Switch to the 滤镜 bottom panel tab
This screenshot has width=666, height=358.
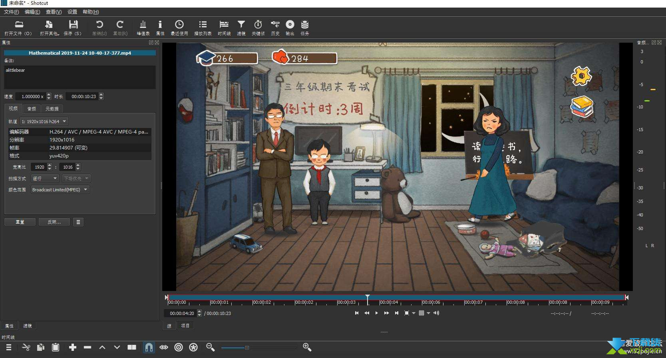[x=28, y=326]
